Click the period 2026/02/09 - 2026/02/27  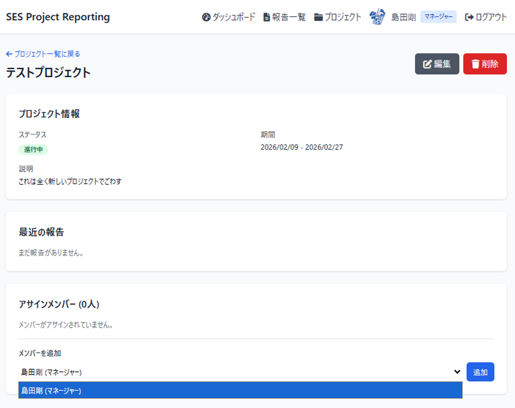(x=301, y=147)
